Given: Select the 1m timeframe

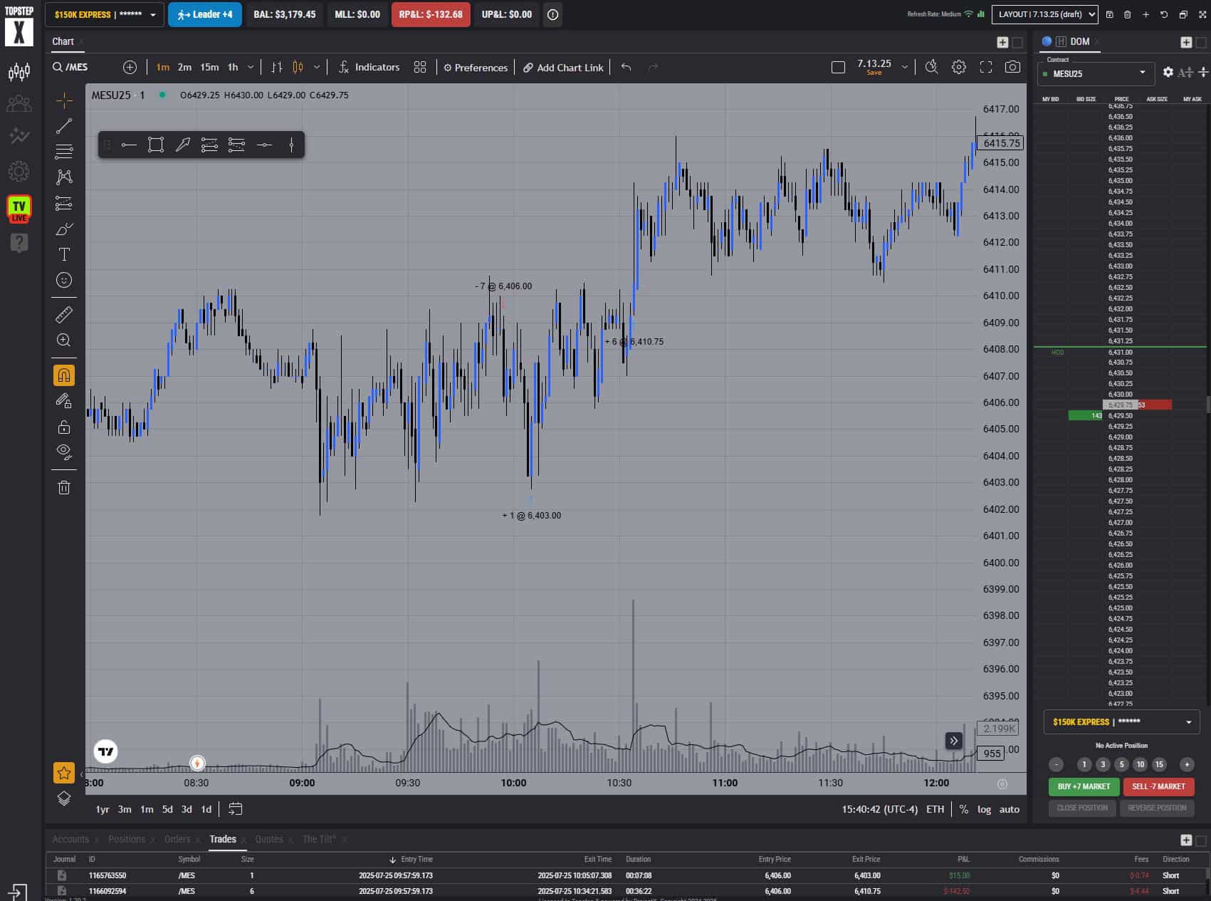Looking at the screenshot, I should click(x=163, y=67).
